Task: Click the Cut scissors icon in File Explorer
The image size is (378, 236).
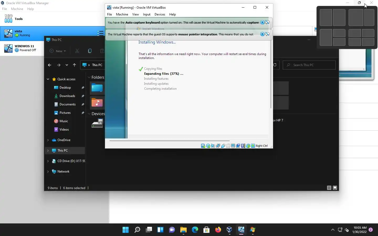Action: point(77,51)
